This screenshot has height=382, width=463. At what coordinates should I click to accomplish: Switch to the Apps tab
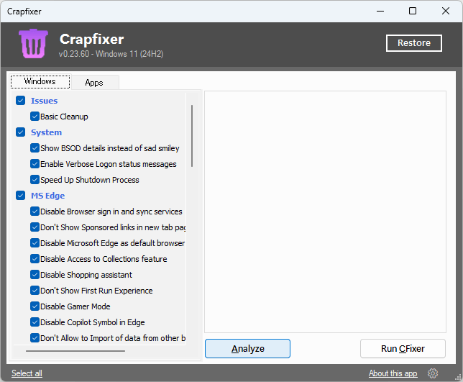(x=94, y=83)
